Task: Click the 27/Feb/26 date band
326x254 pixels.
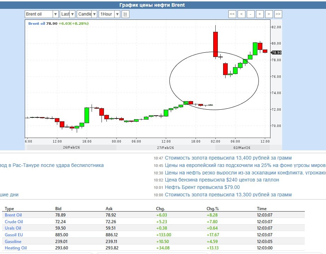Action: (x=165, y=148)
